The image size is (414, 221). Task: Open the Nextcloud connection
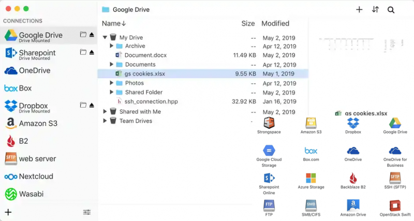(49, 176)
